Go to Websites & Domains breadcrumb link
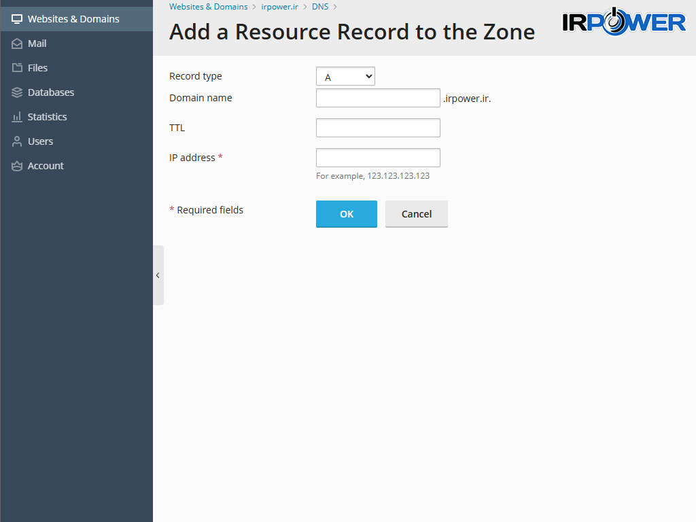The width and height of the screenshot is (696, 522). [x=208, y=7]
